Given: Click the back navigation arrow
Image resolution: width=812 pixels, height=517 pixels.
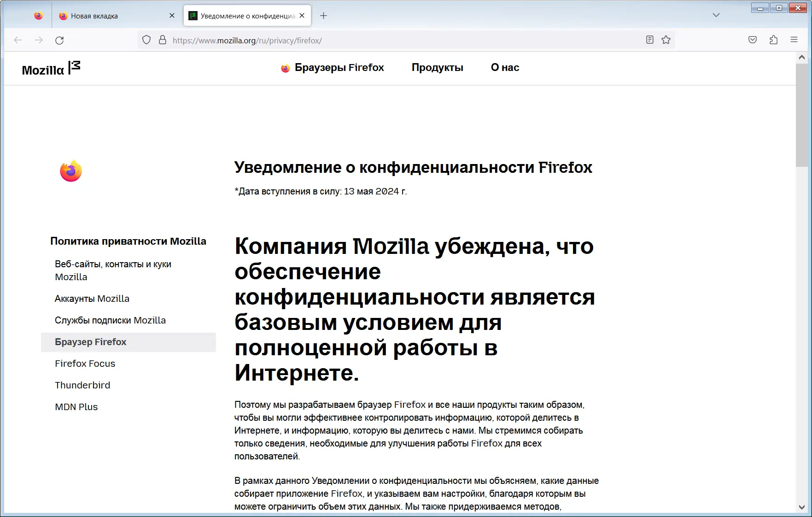Looking at the screenshot, I should pyautogui.click(x=18, y=40).
